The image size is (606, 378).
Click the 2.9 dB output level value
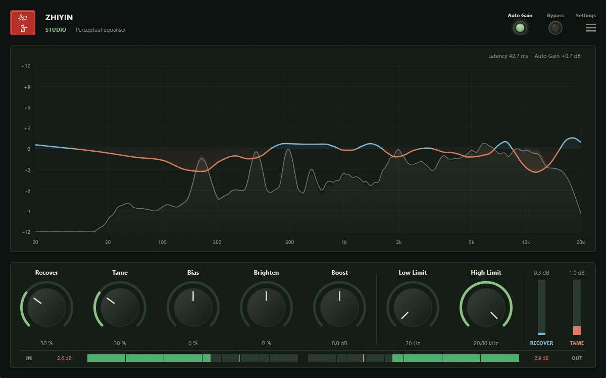tap(541, 358)
